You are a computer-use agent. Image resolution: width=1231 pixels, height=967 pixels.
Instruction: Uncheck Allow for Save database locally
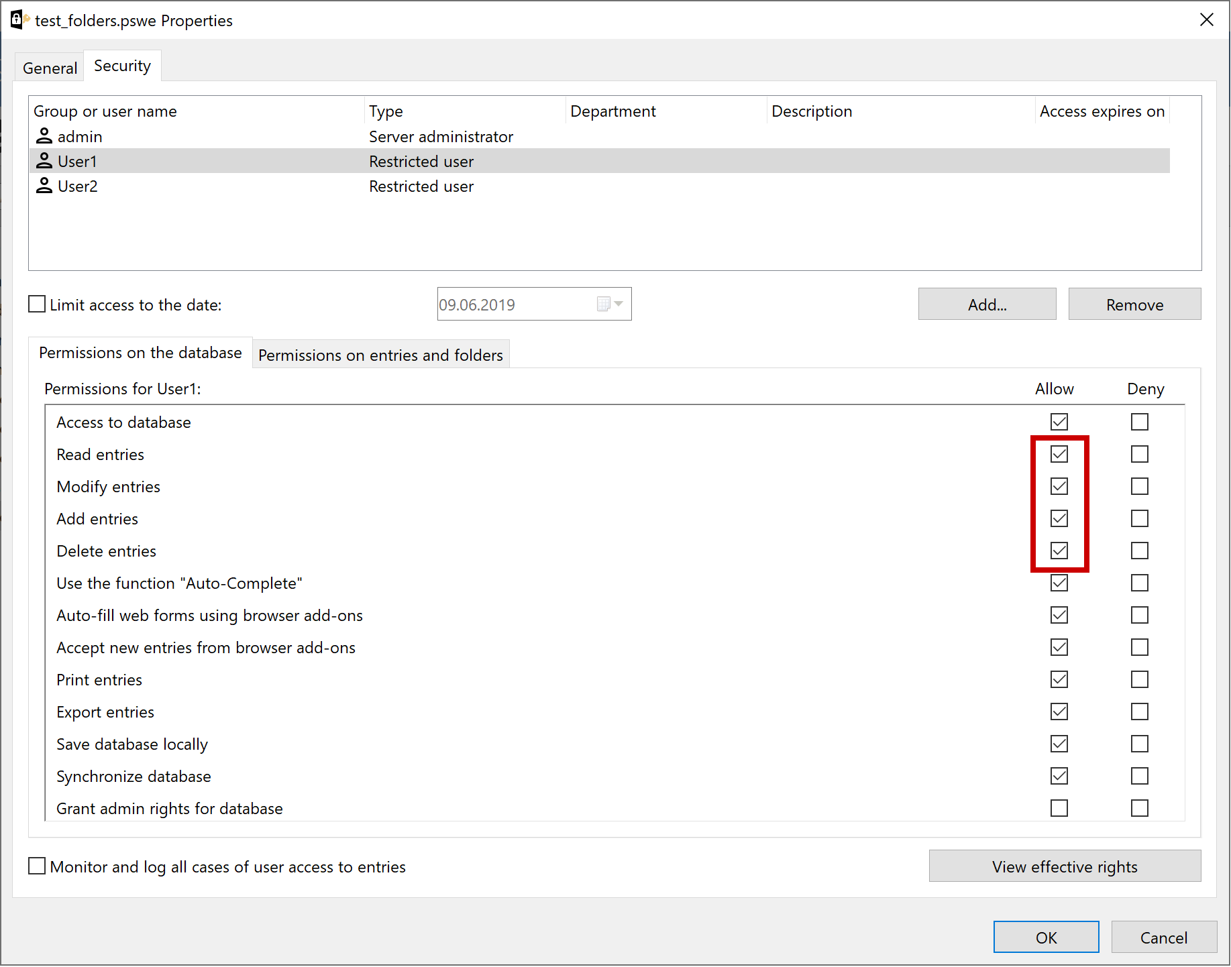[x=1059, y=744]
